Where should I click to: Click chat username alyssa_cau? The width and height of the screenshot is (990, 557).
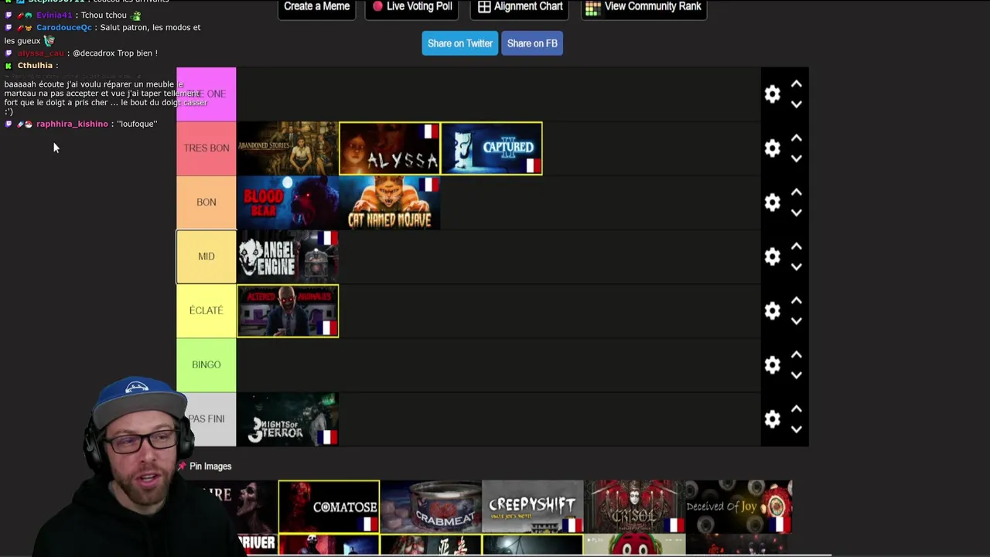click(41, 53)
